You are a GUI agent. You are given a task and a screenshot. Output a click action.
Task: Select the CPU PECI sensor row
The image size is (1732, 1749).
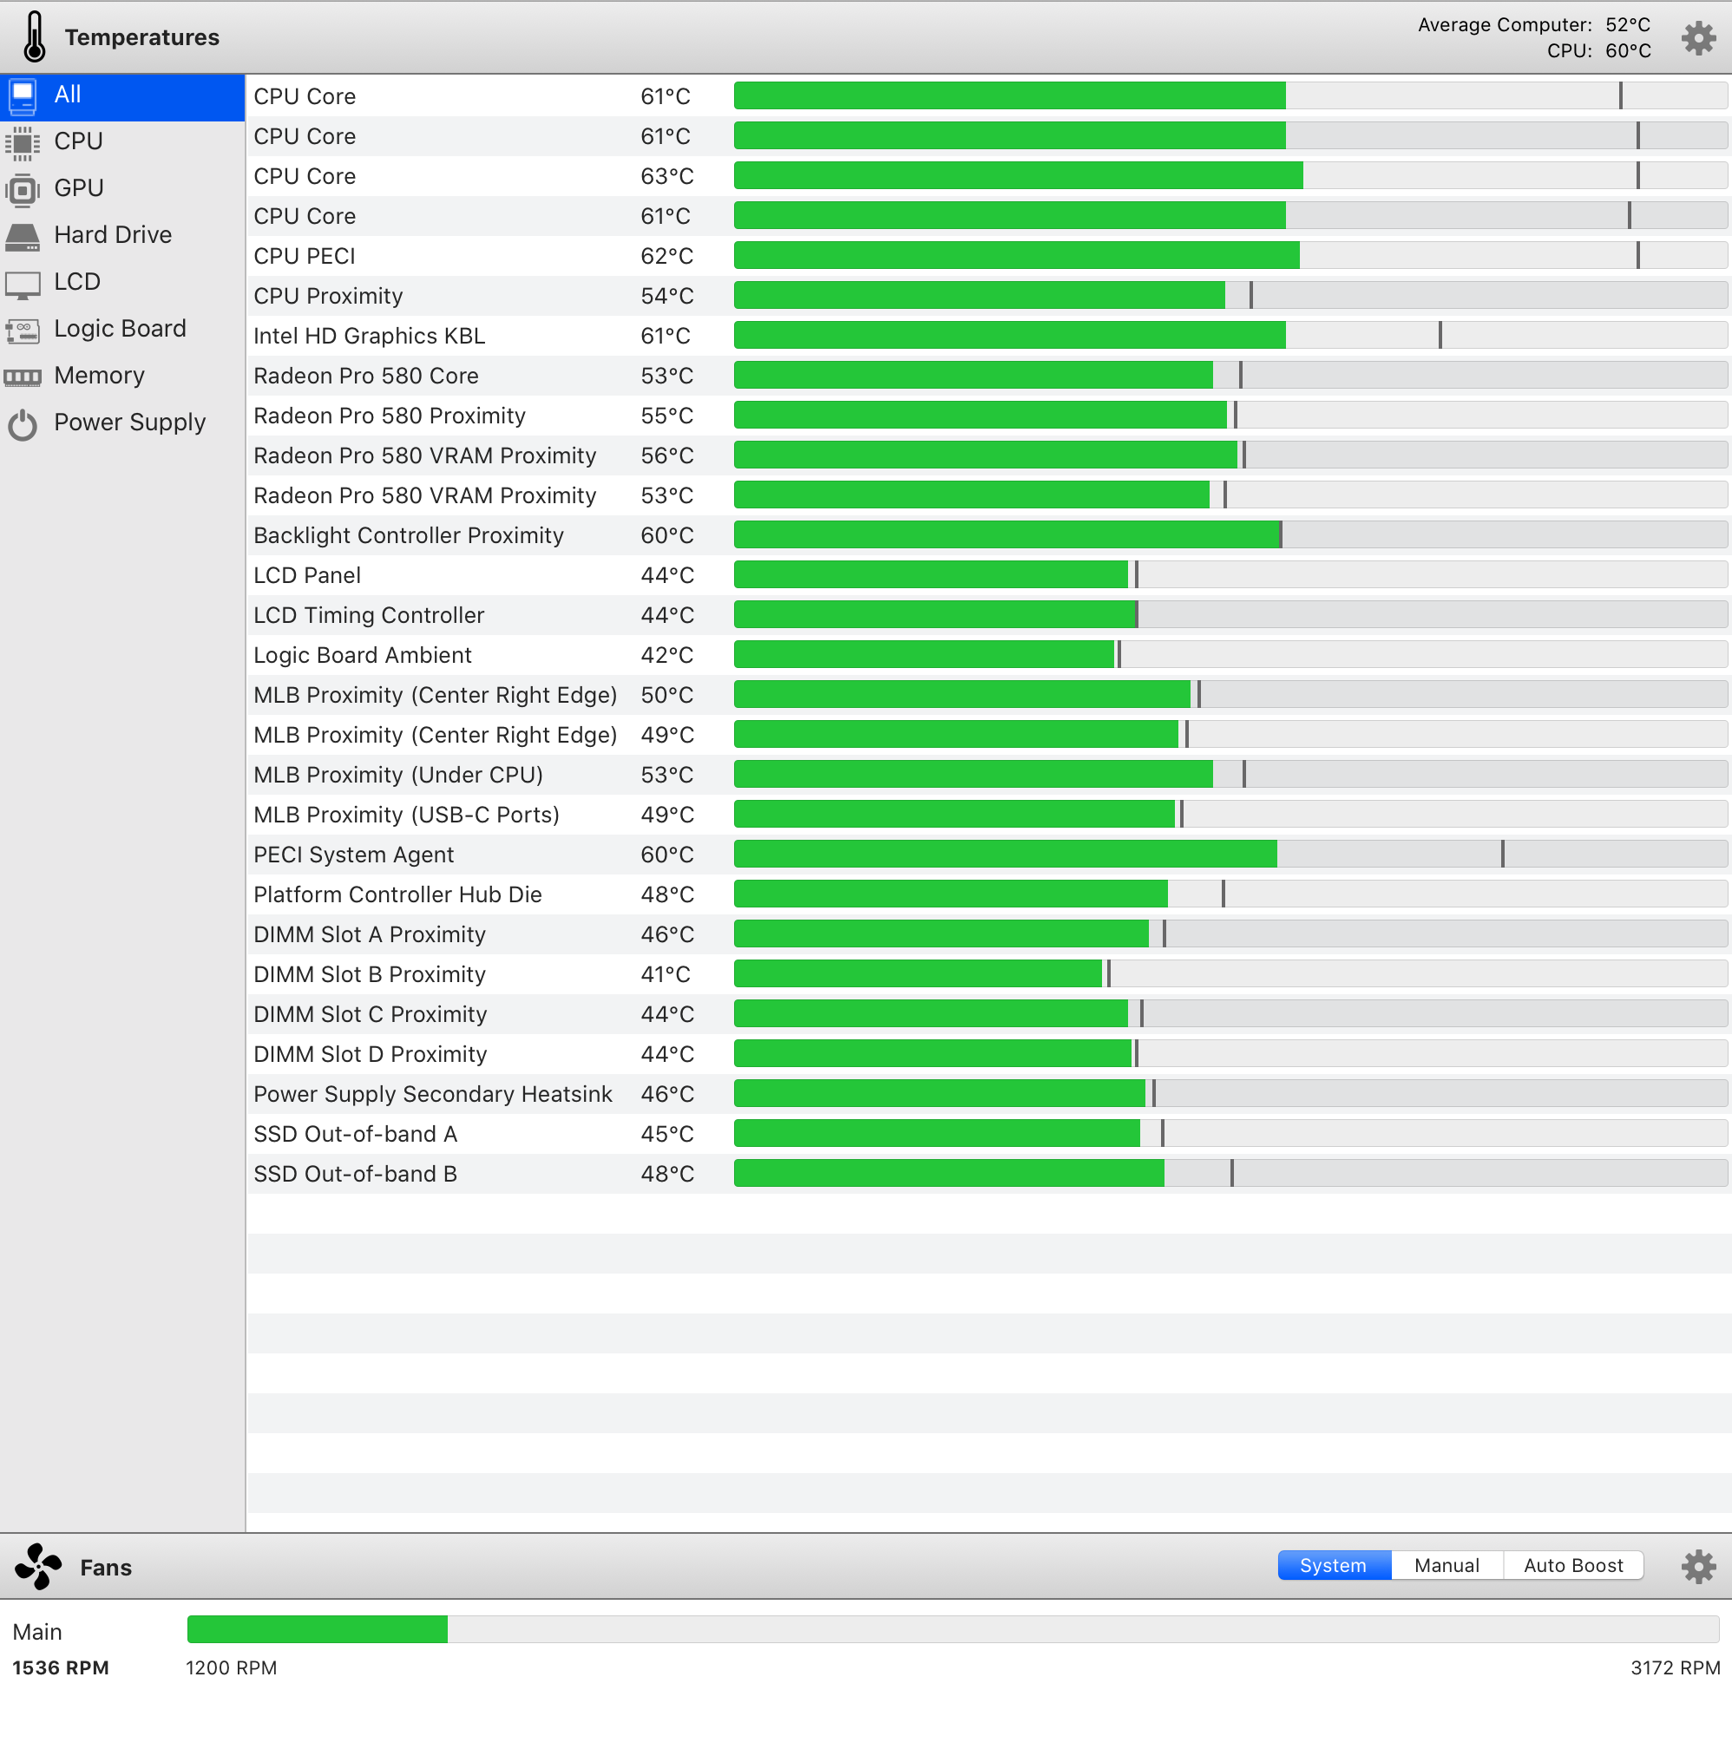point(305,256)
